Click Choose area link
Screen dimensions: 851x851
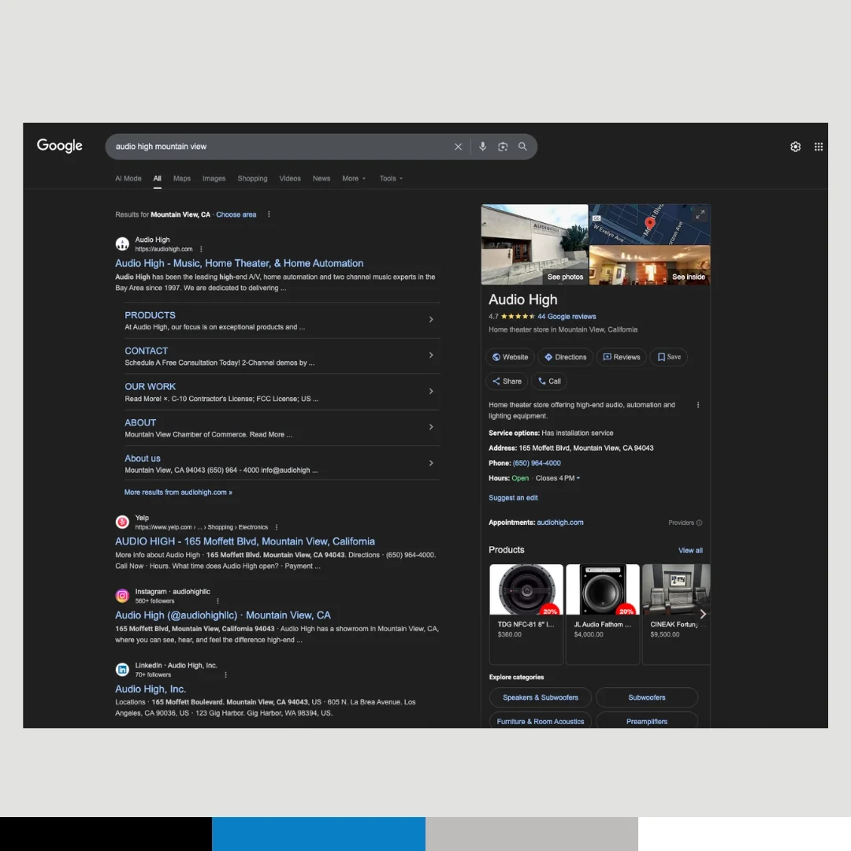tap(236, 214)
